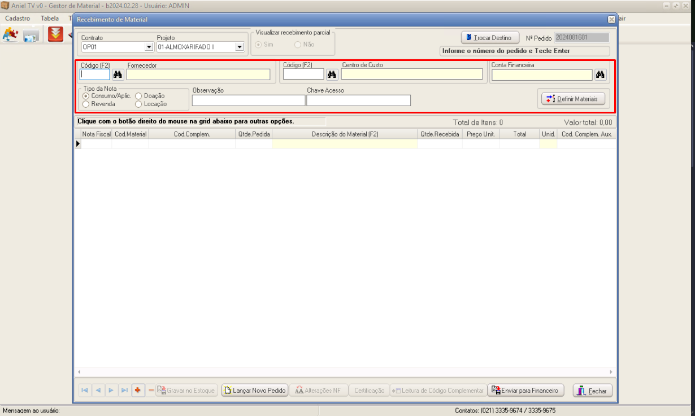Click the red download arrow toolbar icon

pos(55,34)
